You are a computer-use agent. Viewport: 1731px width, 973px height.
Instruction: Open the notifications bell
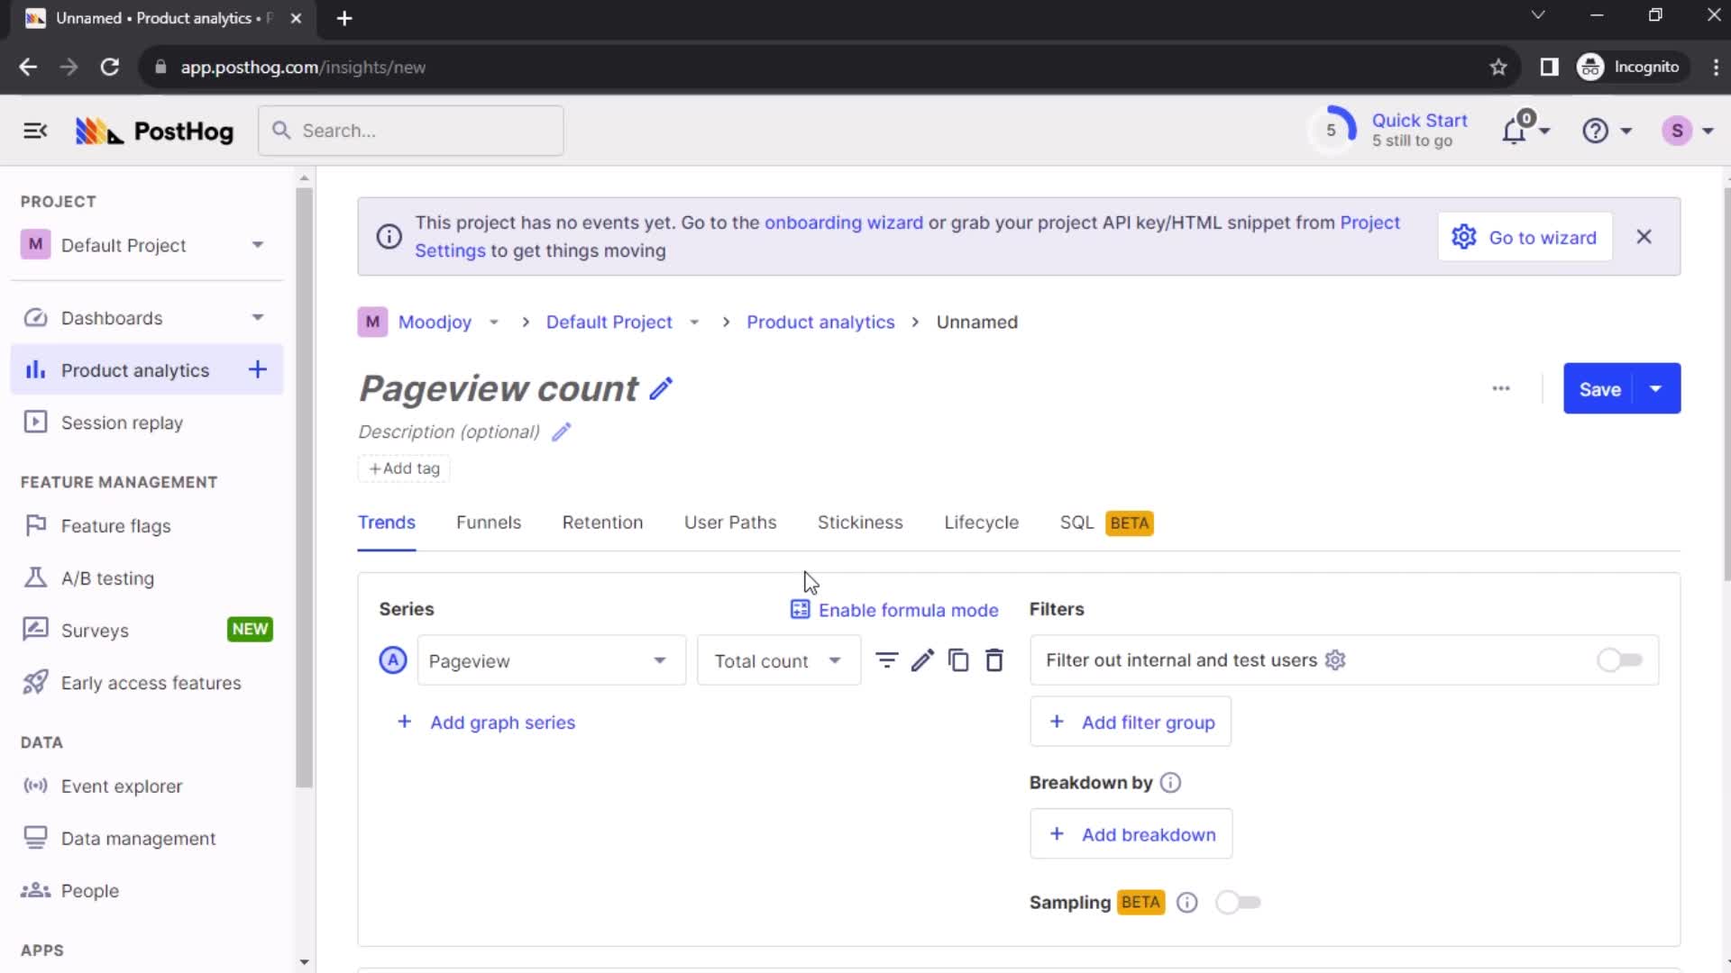click(x=1517, y=131)
